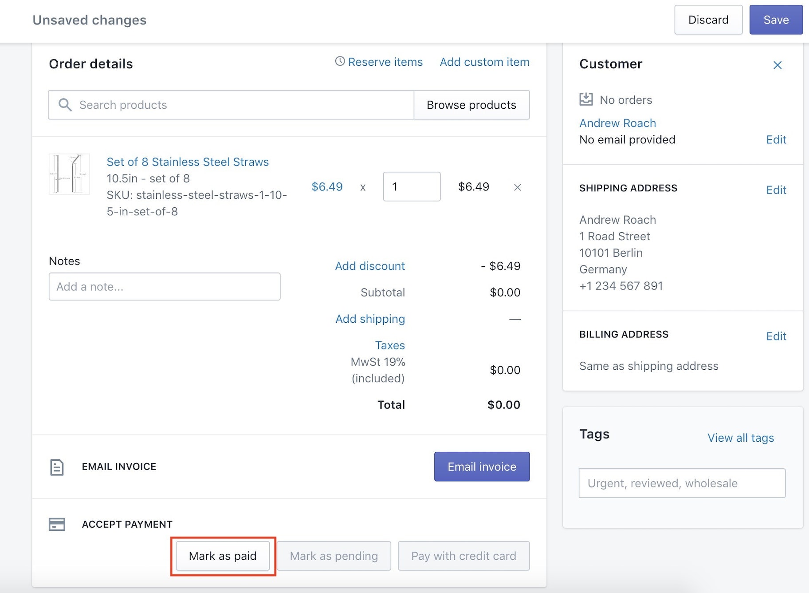Focus the item quantity field
This screenshot has width=809, height=593.
tap(411, 186)
